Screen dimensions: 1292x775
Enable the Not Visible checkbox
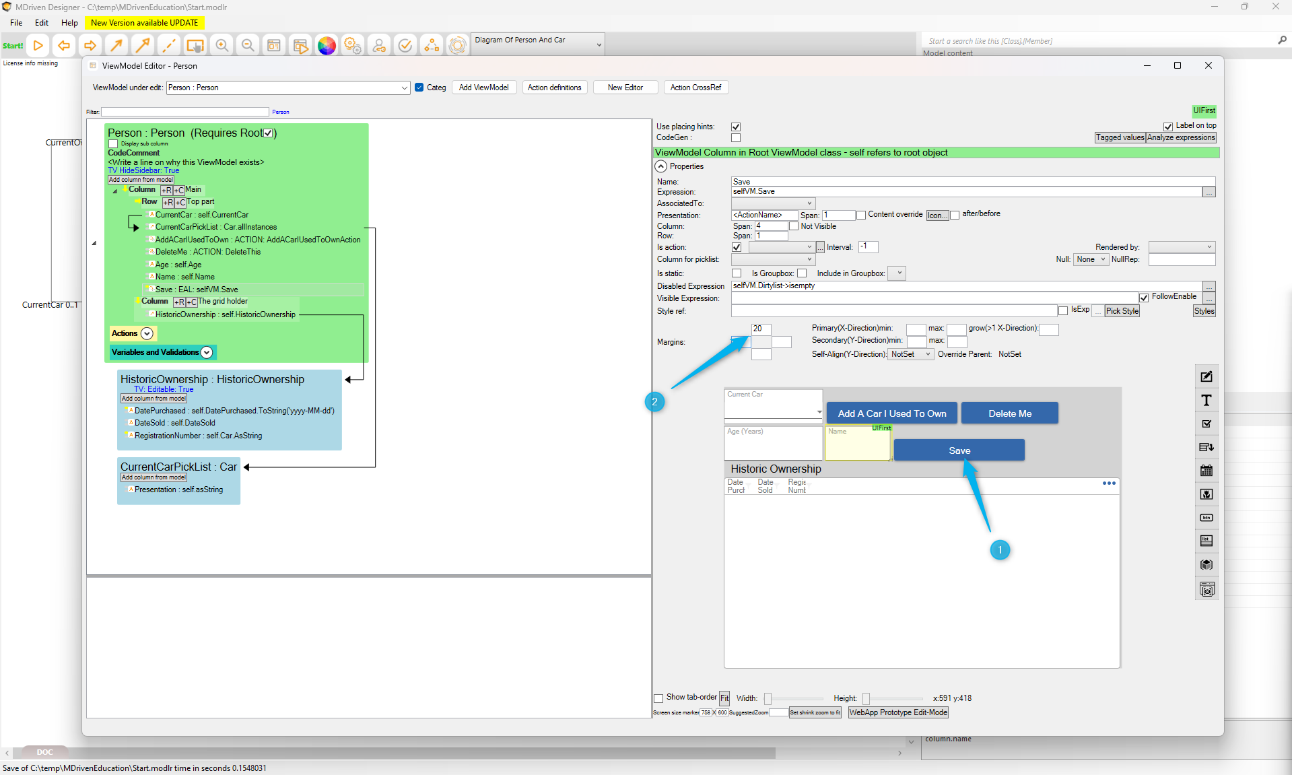(794, 226)
